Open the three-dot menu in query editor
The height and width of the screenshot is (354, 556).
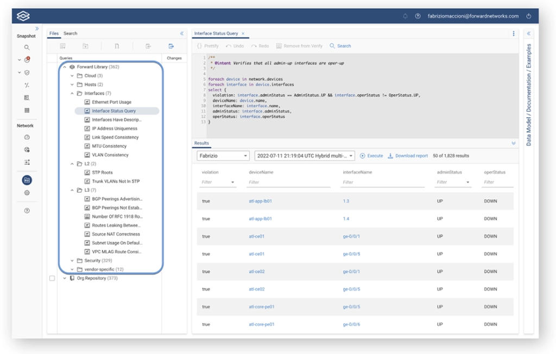tap(514, 34)
